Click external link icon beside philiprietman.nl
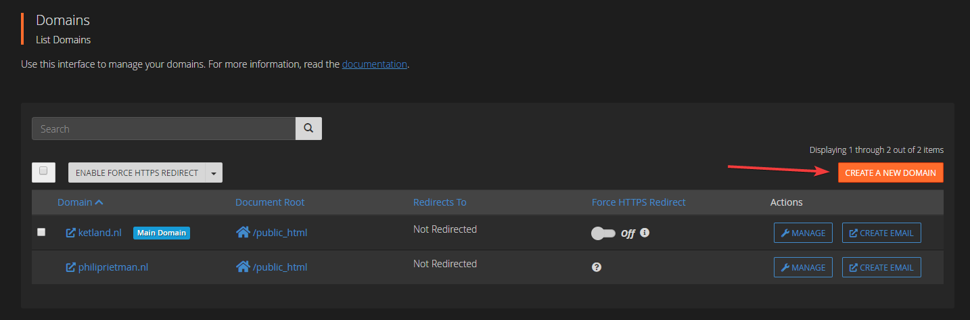Screen dimensions: 970x320 point(70,267)
